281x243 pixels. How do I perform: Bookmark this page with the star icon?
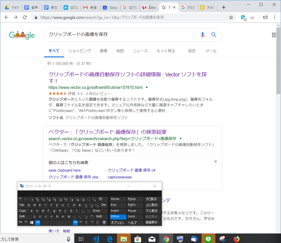tap(231, 17)
